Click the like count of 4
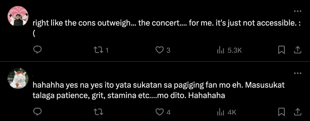Viewport: 310px width, 121px height. [168, 112]
